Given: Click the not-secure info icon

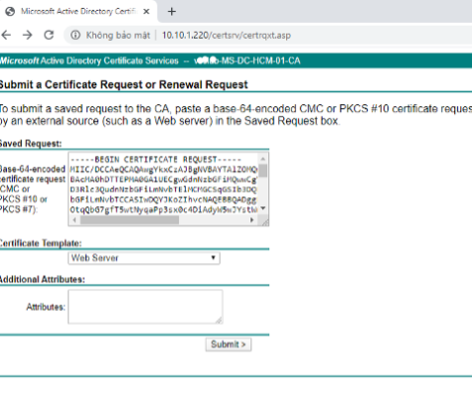Looking at the screenshot, I should pyautogui.click(x=76, y=35).
